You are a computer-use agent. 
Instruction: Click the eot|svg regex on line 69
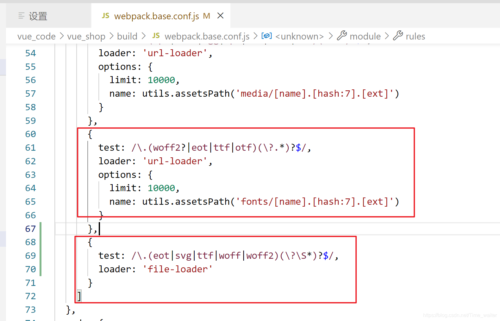click(233, 256)
